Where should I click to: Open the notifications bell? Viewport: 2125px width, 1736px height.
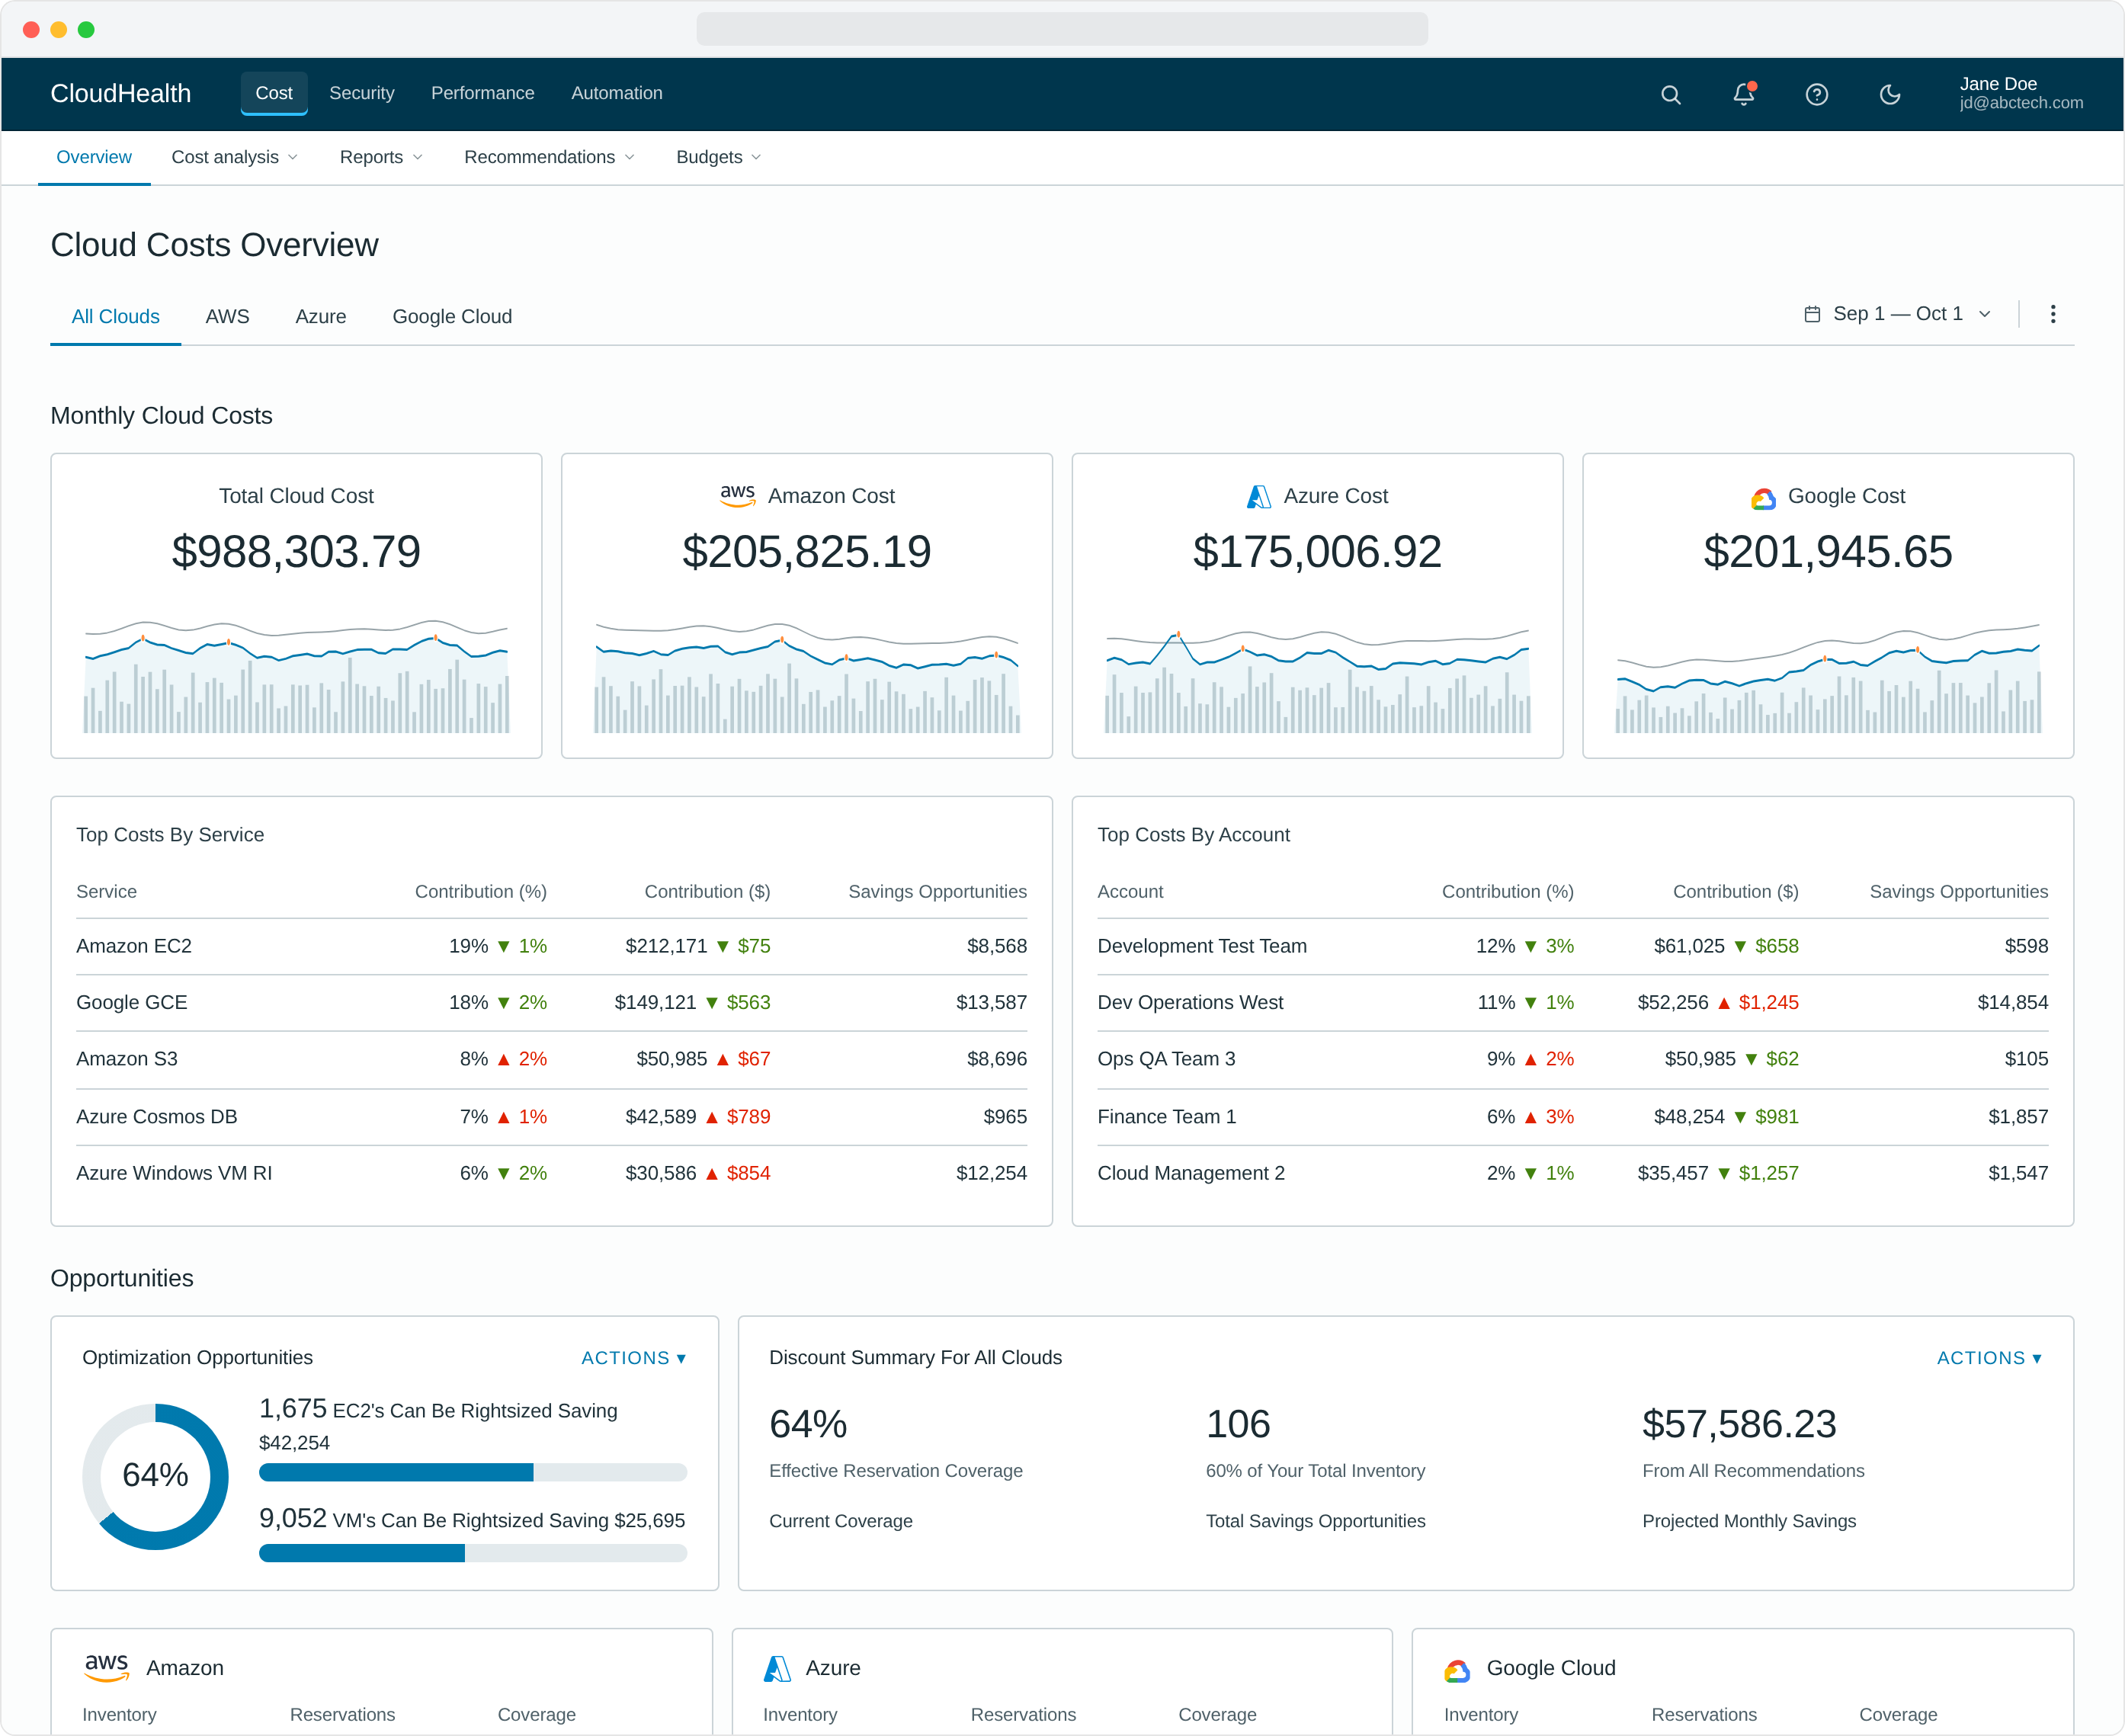(1744, 94)
